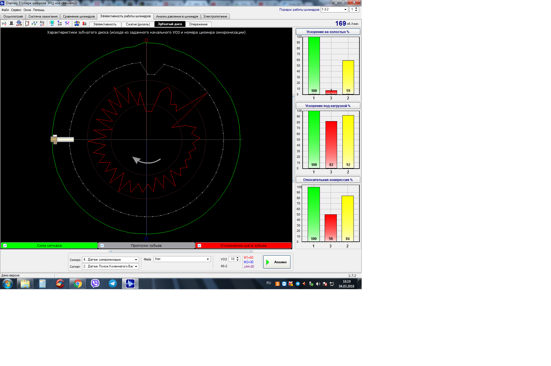Increase the УОЗ value with up arrow

(238, 258)
